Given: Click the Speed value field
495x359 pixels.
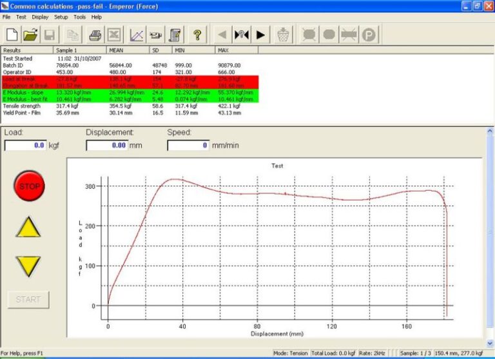Looking at the screenshot, I should click(x=188, y=146).
